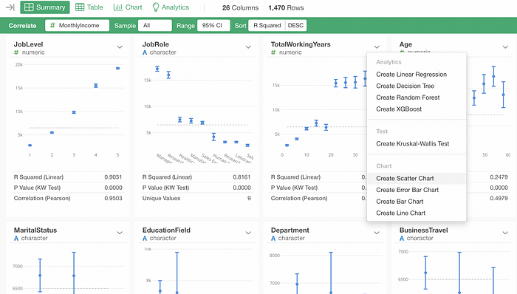Select Create Bar Chart

(x=417, y=202)
